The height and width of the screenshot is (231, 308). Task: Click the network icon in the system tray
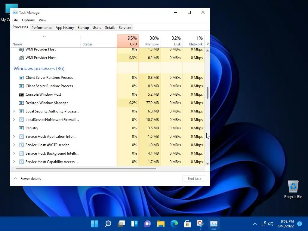[x=263, y=224]
